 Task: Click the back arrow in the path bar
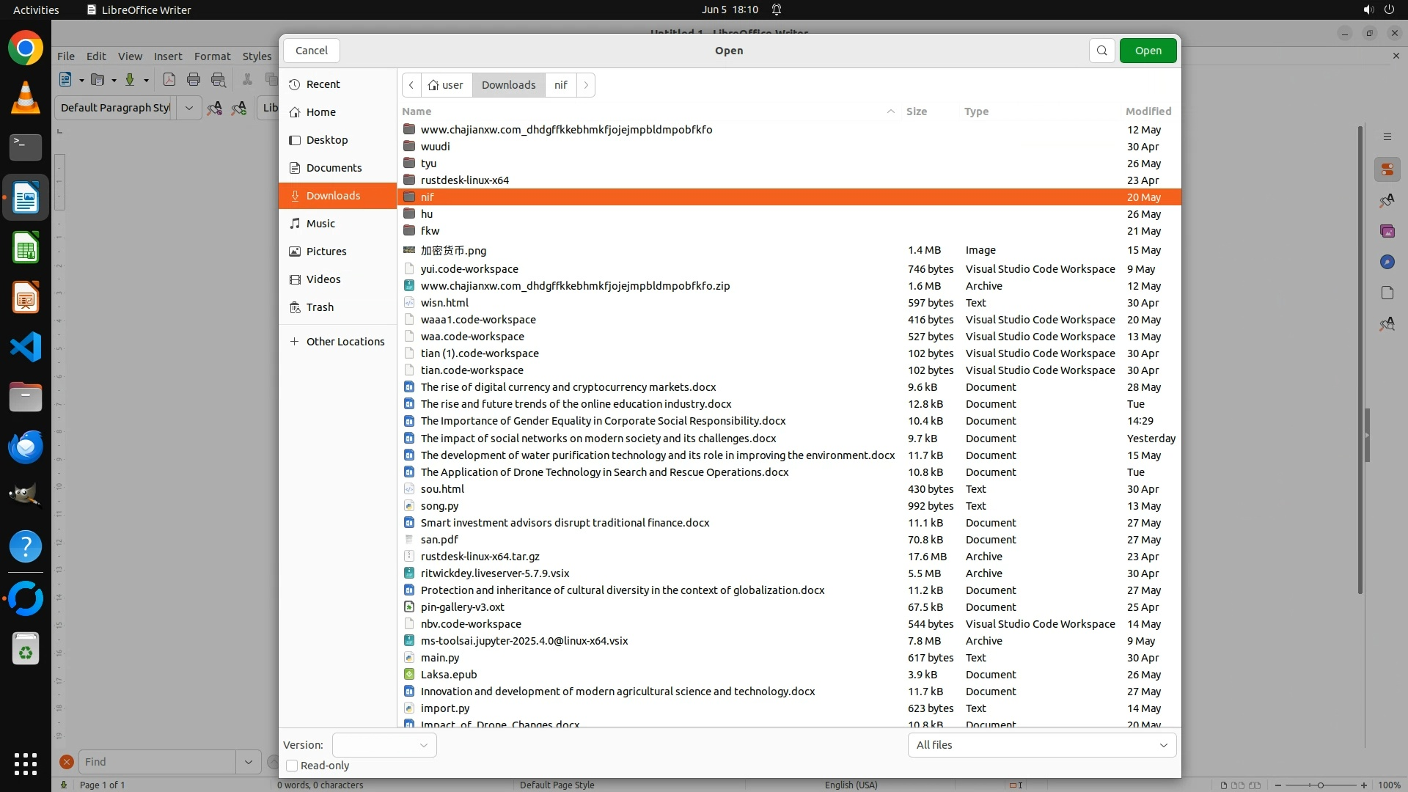point(411,85)
